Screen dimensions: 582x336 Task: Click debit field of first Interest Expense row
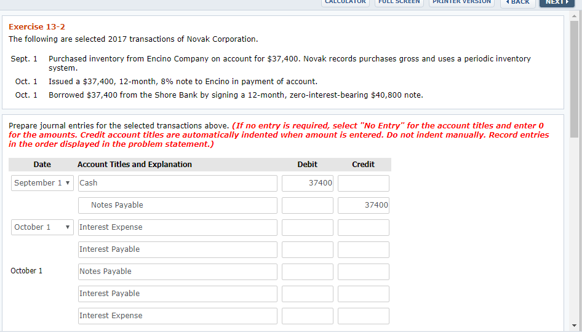pyautogui.click(x=308, y=227)
